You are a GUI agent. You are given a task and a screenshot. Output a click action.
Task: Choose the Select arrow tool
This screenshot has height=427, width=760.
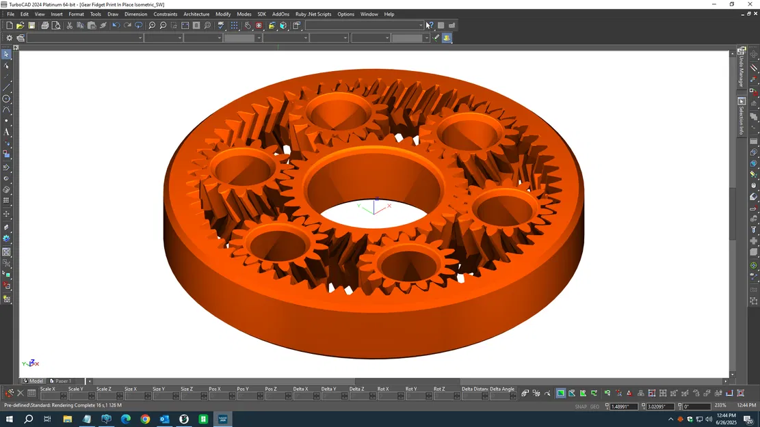pos(6,54)
